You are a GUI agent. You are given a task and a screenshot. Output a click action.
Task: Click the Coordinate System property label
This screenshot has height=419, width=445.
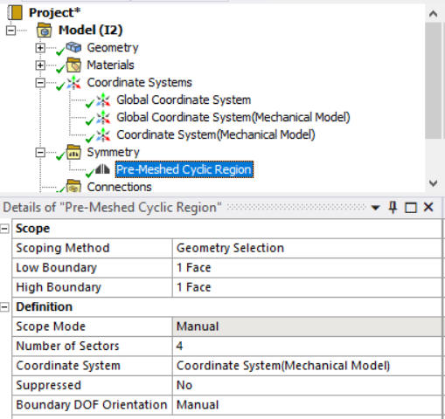(68, 366)
